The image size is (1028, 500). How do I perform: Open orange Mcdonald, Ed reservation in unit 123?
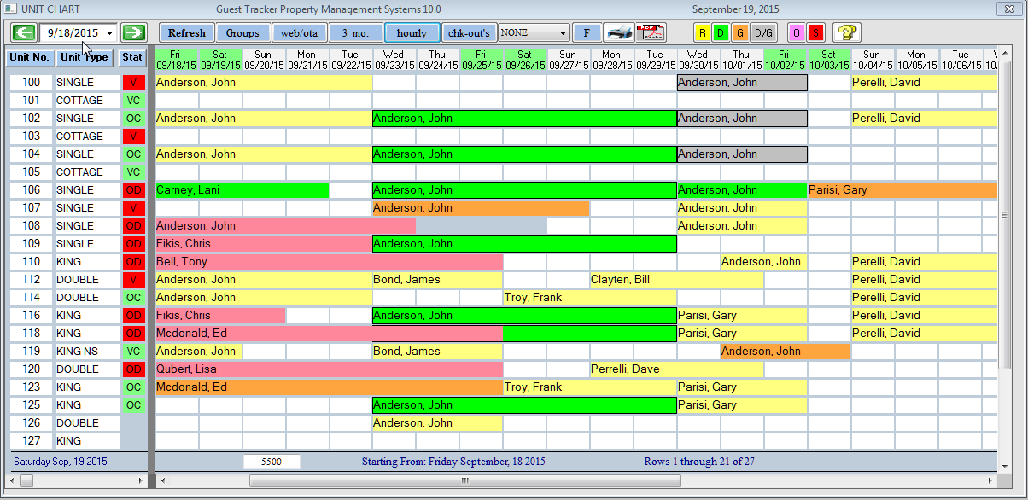pyautogui.click(x=329, y=387)
